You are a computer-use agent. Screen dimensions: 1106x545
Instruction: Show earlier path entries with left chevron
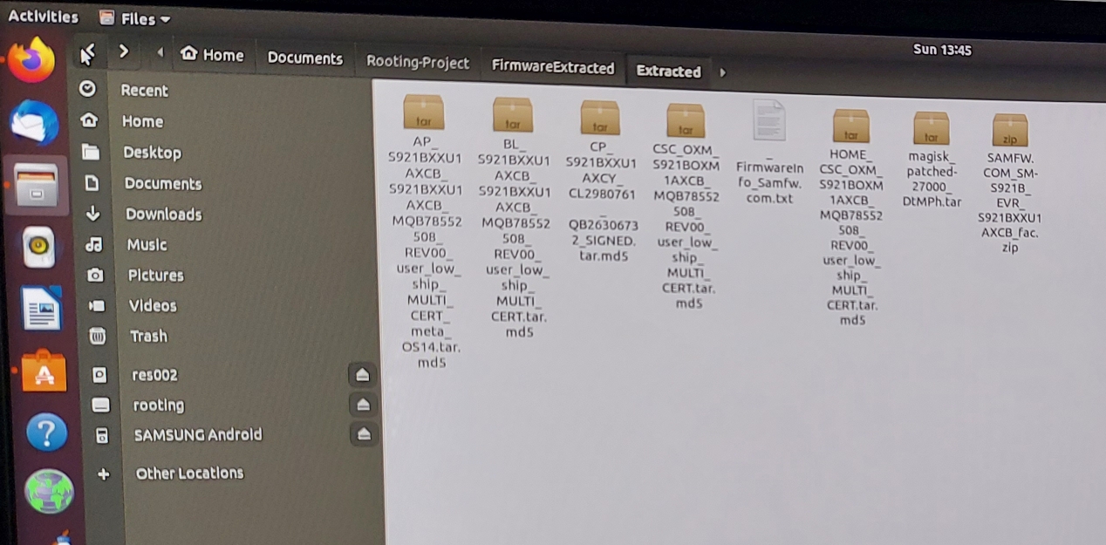point(160,53)
